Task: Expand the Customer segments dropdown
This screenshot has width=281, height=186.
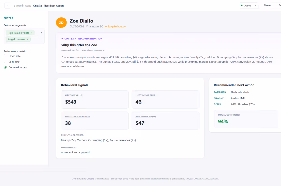Action: point(41,33)
